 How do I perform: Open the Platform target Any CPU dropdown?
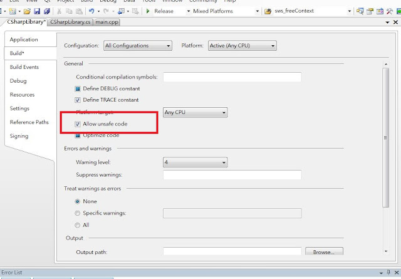pyautogui.click(x=195, y=112)
